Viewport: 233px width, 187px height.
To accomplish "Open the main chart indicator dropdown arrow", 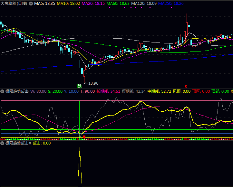I will pos(31,3).
